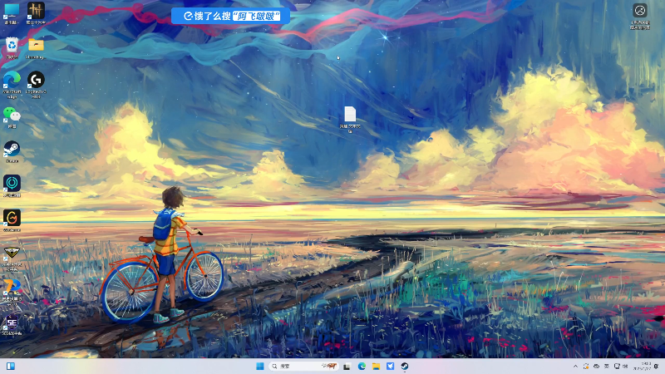665x374 pixels.
Task: Open the widgets panel on taskbar left
Action: click(x=11, y=366)
